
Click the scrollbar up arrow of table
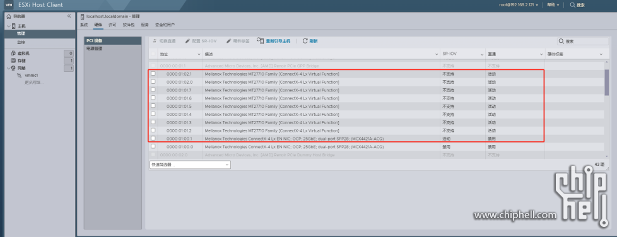[x=607, y=63]
